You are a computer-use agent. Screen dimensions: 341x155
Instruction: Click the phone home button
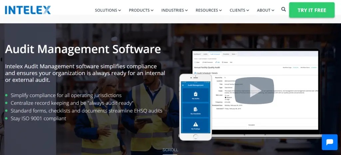pyautogui.click(x=195, y=137)
